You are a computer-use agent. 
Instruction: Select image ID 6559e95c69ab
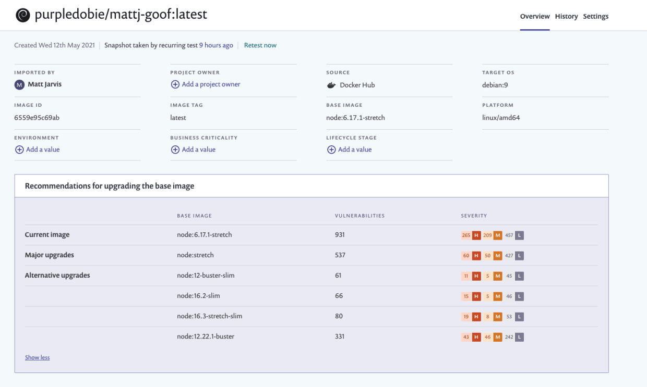point(37,118)
